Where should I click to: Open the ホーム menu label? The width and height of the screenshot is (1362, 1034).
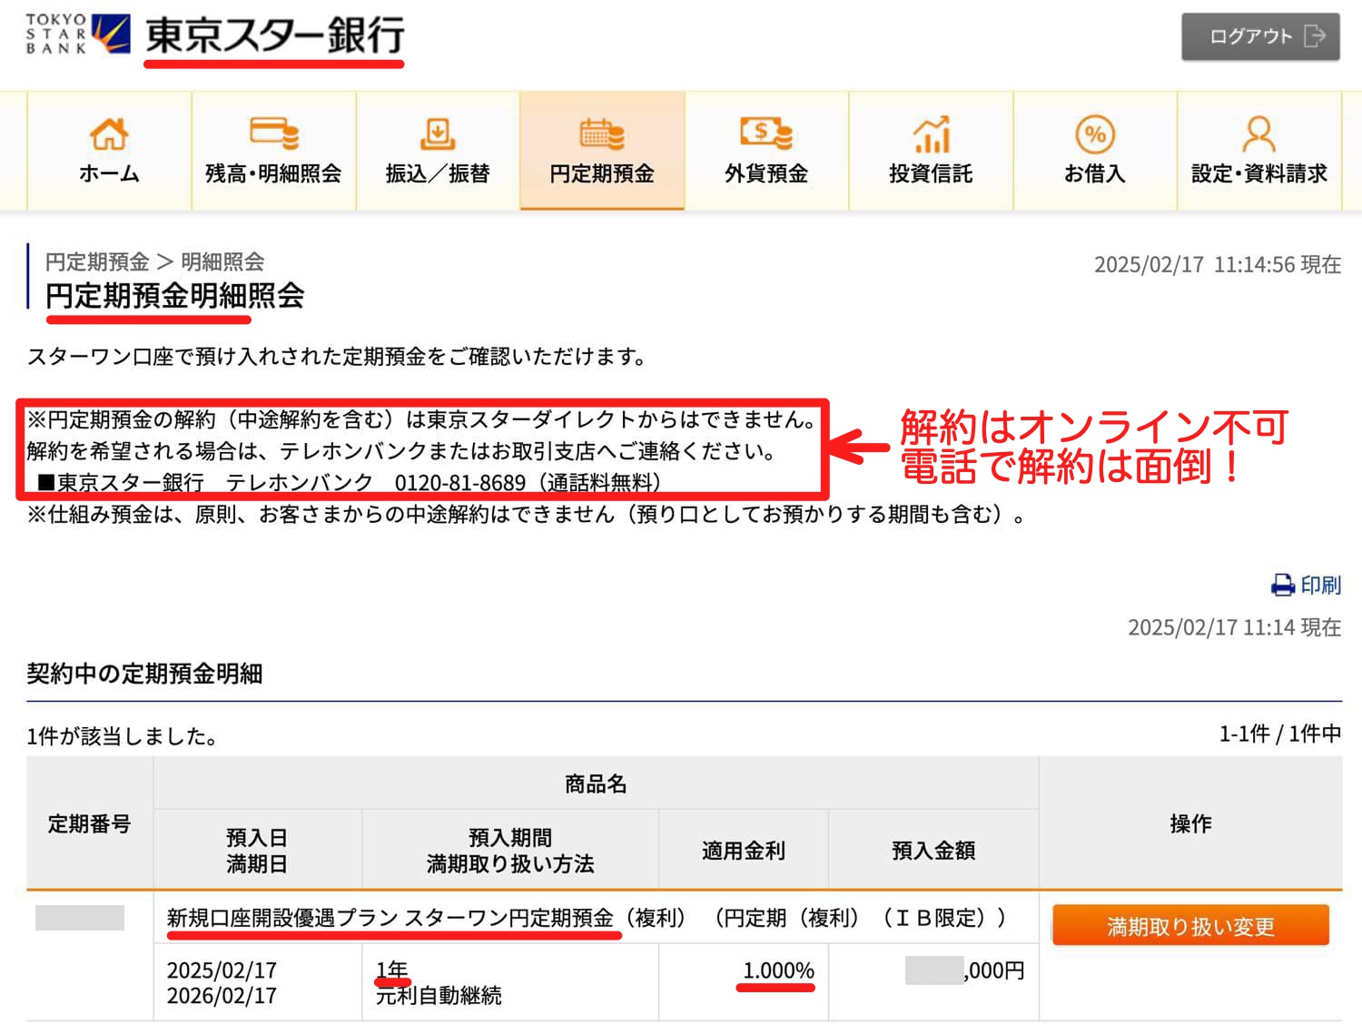tap(109, 173)
